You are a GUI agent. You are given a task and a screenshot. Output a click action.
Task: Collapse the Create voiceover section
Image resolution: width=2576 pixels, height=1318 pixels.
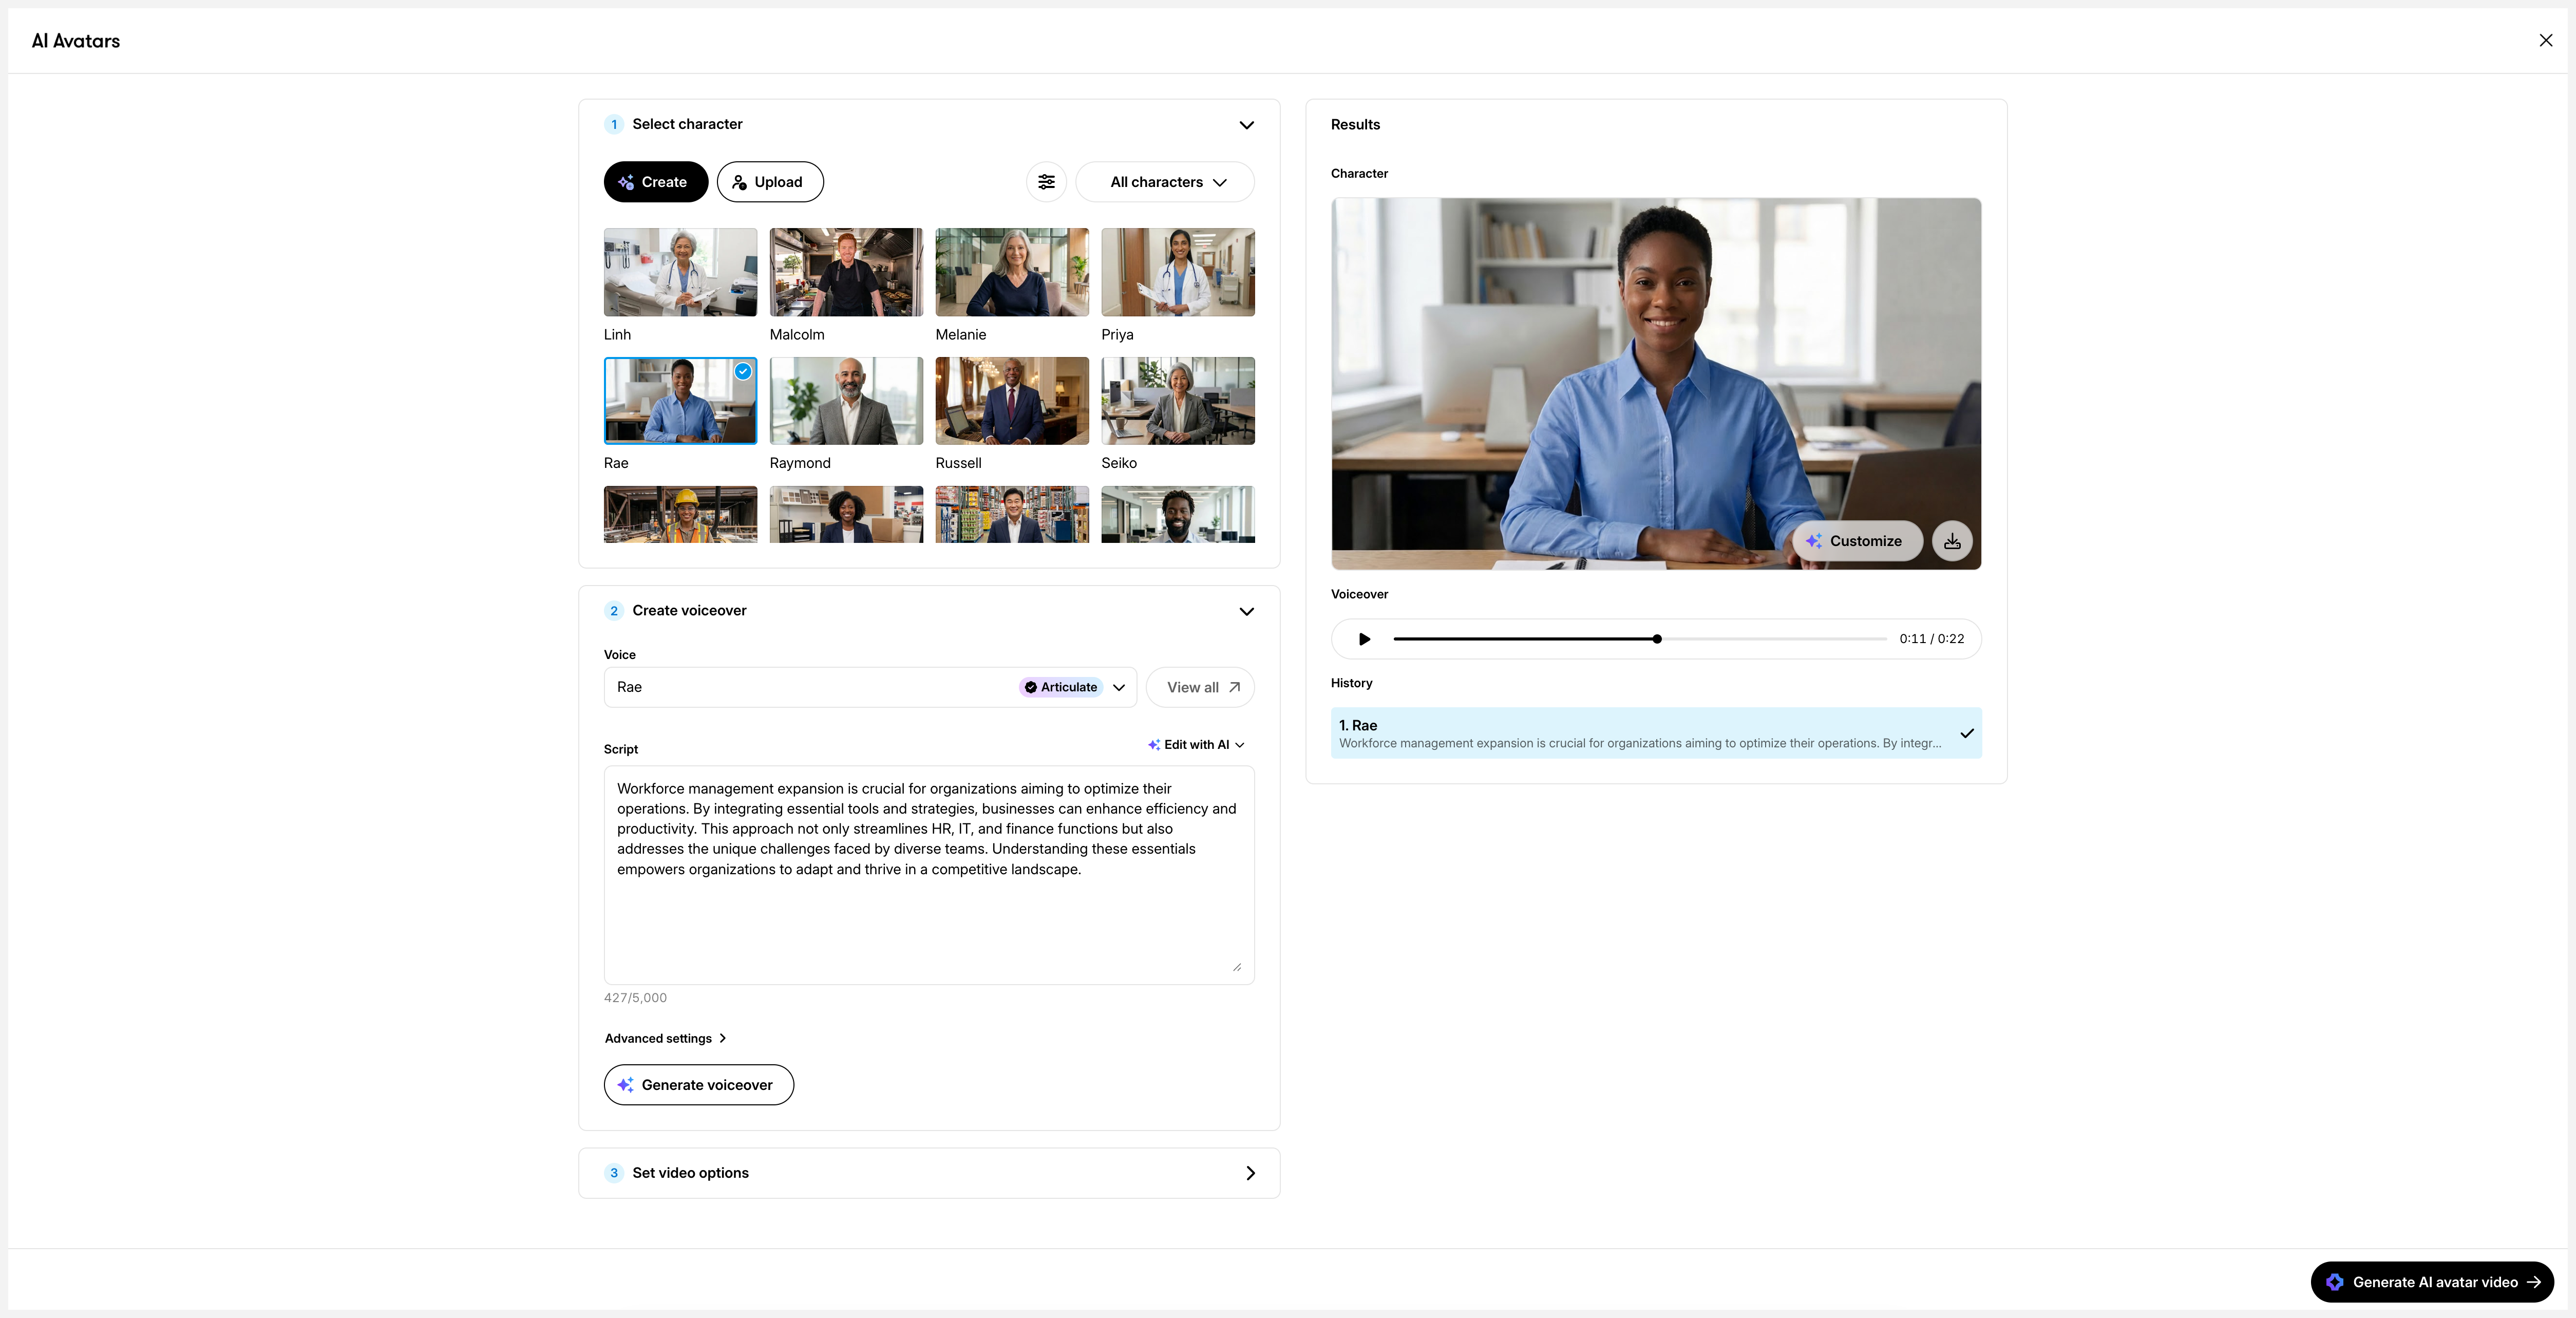click(1247, 611)
